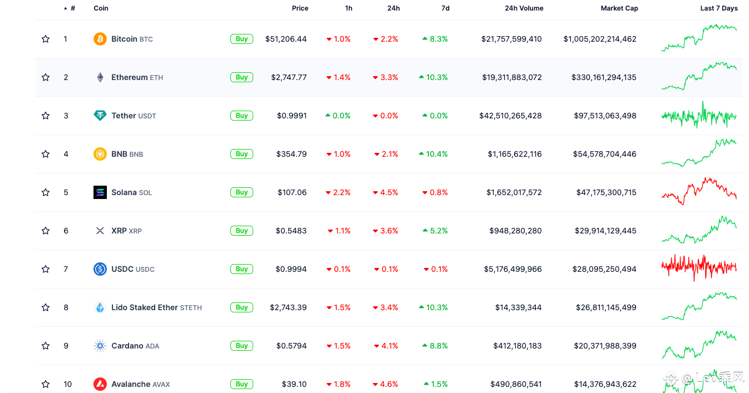Click the 7d change column header
749x393 pixels.
[445, 8]
